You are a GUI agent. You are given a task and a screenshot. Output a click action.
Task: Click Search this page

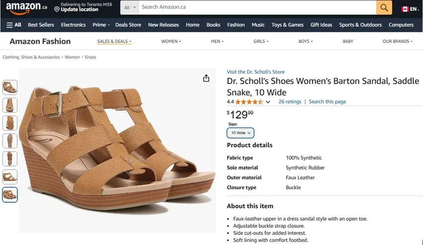pyautogui.click(x=327, y=101)
